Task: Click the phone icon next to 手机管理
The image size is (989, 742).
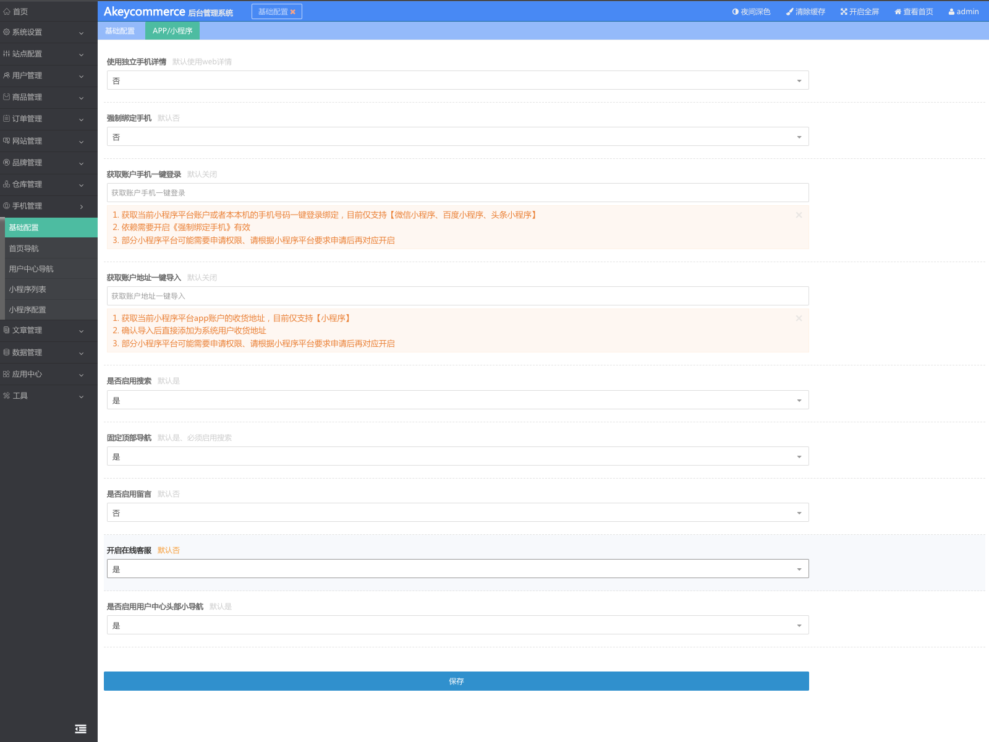Action: pos(7,206)
